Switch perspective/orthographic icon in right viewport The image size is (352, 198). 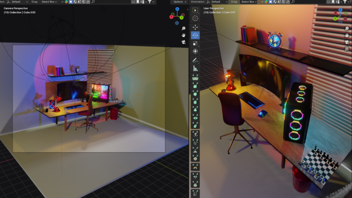[347, 49]
